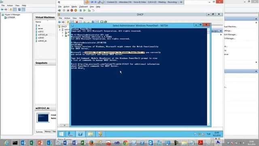Click the Turn Off icon in VM toolbar
259x146 pixels.
68,11
